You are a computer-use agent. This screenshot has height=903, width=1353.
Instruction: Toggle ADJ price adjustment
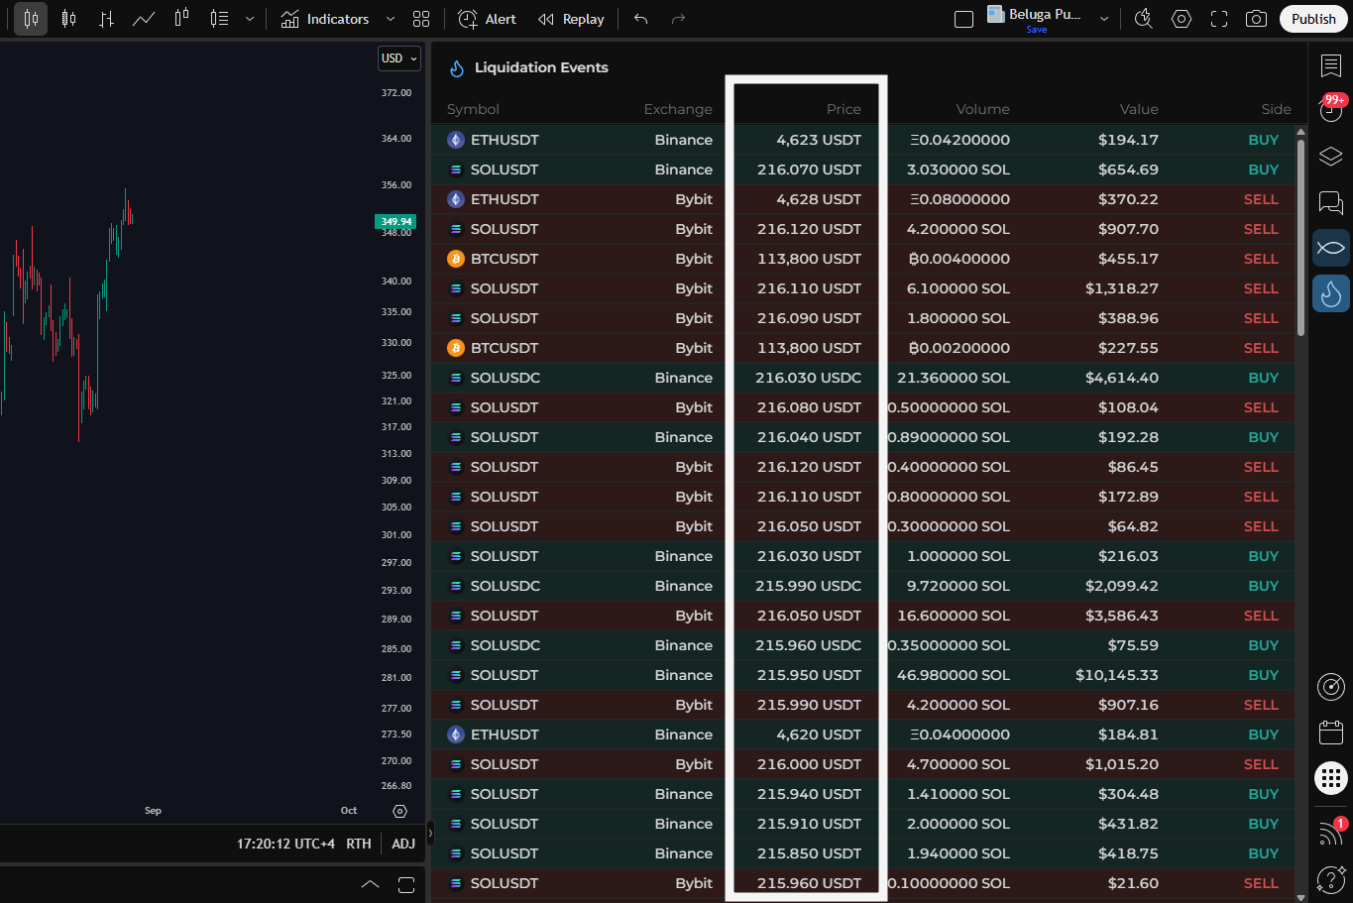[x=403, y=844]
